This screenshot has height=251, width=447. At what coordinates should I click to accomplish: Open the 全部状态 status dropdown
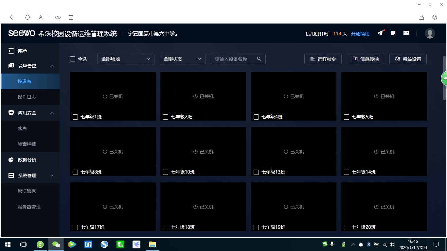182,59
